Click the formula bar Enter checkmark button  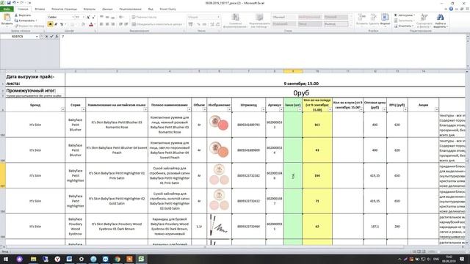(x=51, y=36)
